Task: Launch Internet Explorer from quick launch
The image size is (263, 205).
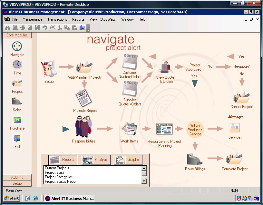Action: tap(35, 198)
